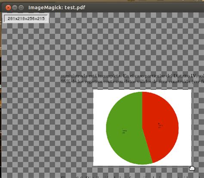Click the small label inside the red slice

(160, 125)
